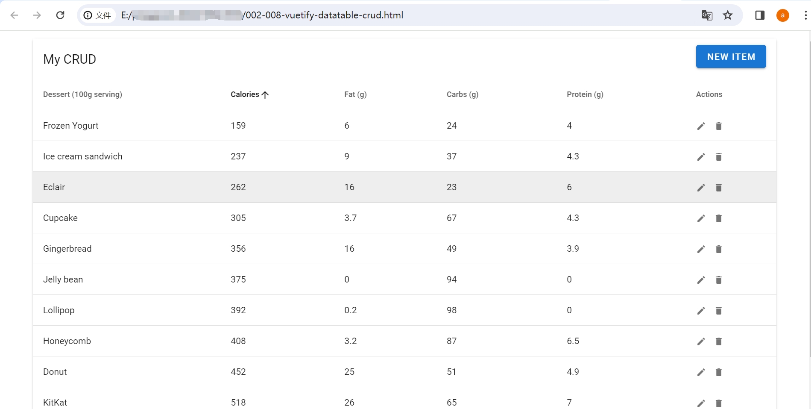Delete the Eclair entry
This screenshot has width=811, height=409.
[719, 187]
